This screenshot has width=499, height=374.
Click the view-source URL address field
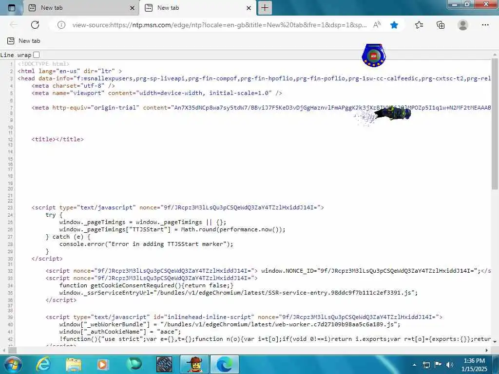coord(220,25)
